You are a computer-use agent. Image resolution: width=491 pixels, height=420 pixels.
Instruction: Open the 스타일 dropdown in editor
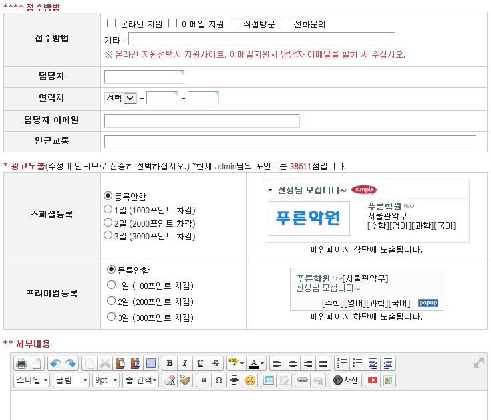point(31,380)
